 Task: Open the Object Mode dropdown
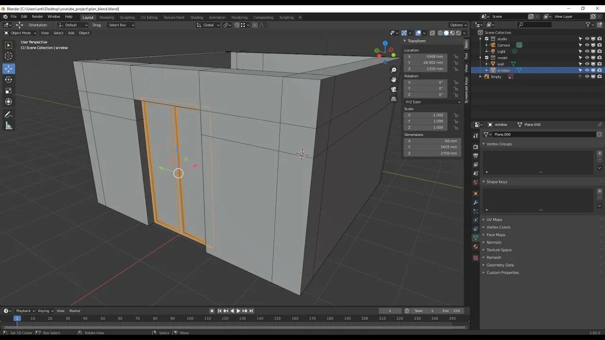[20, 33]
